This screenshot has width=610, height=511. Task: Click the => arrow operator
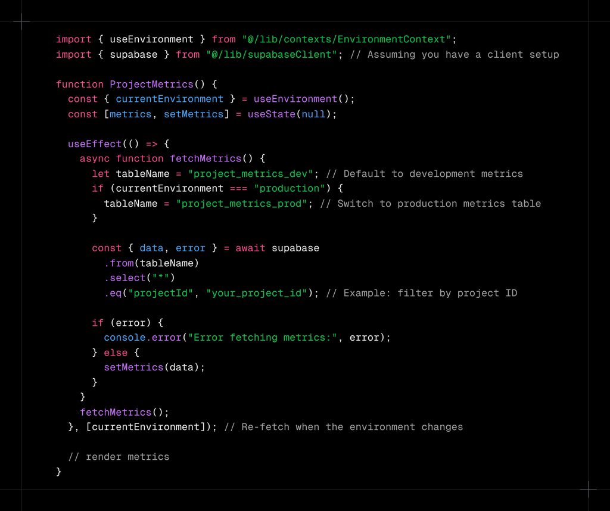[151, 144]
